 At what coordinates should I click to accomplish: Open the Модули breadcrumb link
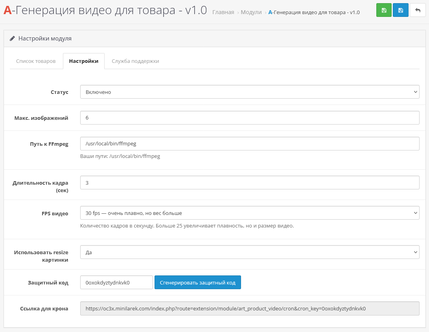(x=251, y=12)
